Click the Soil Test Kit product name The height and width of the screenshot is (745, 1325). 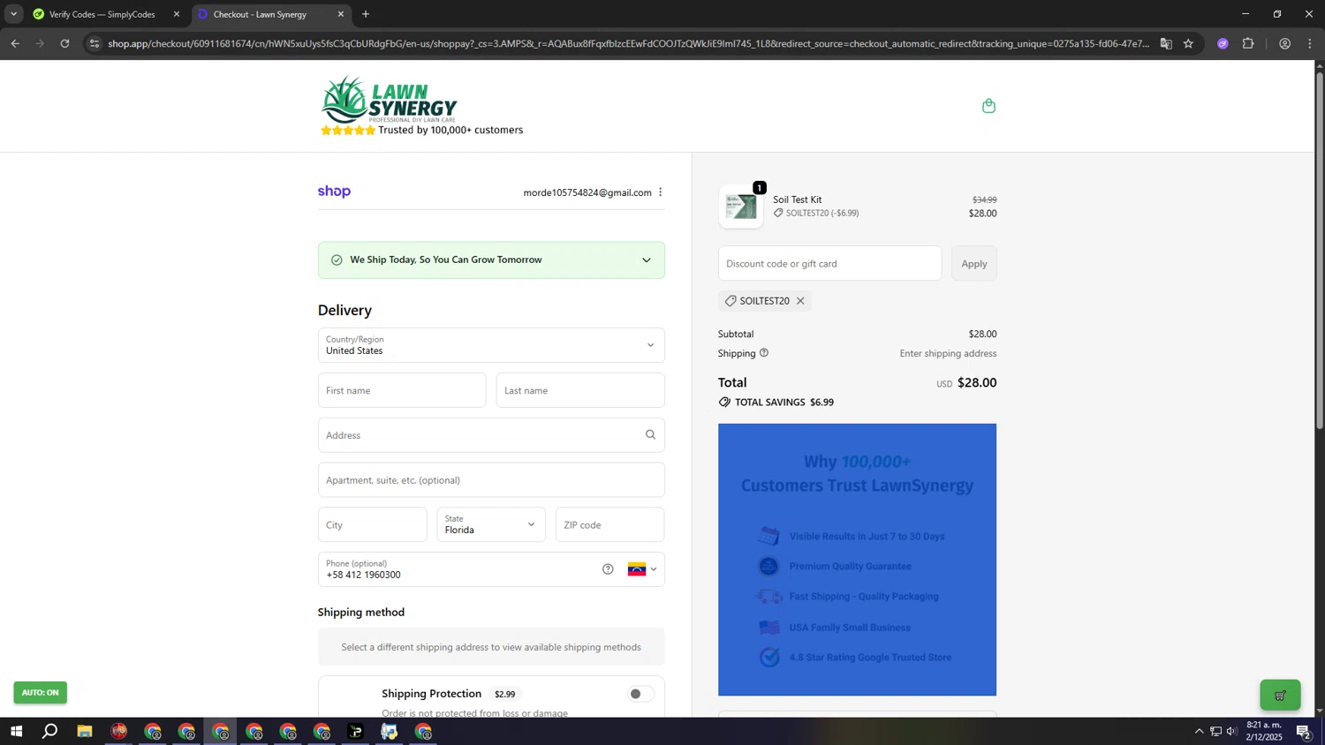click(x=797, y=199)
